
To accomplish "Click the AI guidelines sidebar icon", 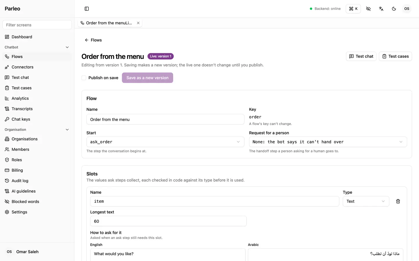I will [7, 191].
